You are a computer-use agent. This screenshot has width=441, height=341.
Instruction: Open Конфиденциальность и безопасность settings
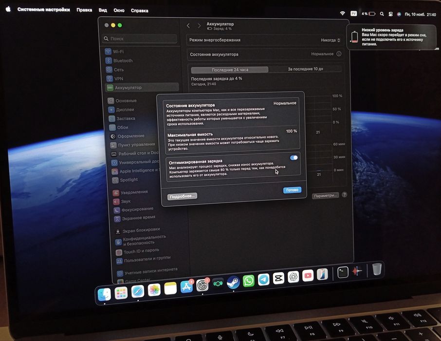[x=141, y=240]
